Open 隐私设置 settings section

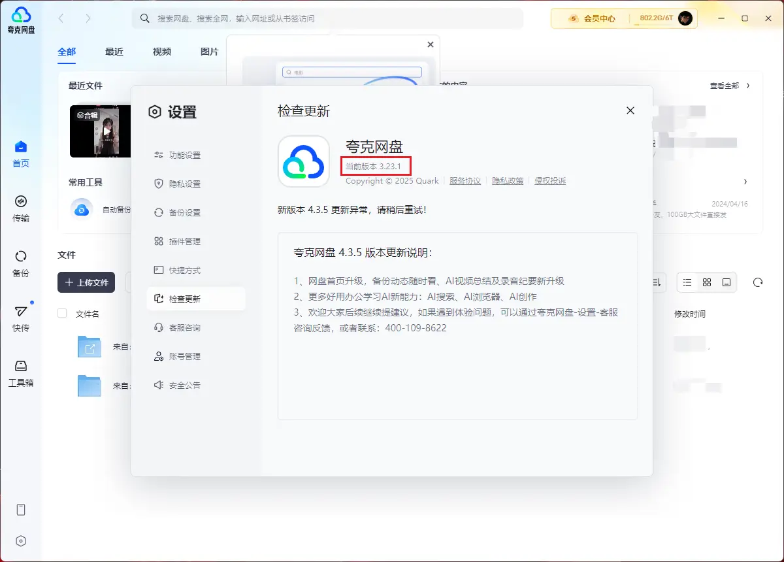(x=196, y=184)
